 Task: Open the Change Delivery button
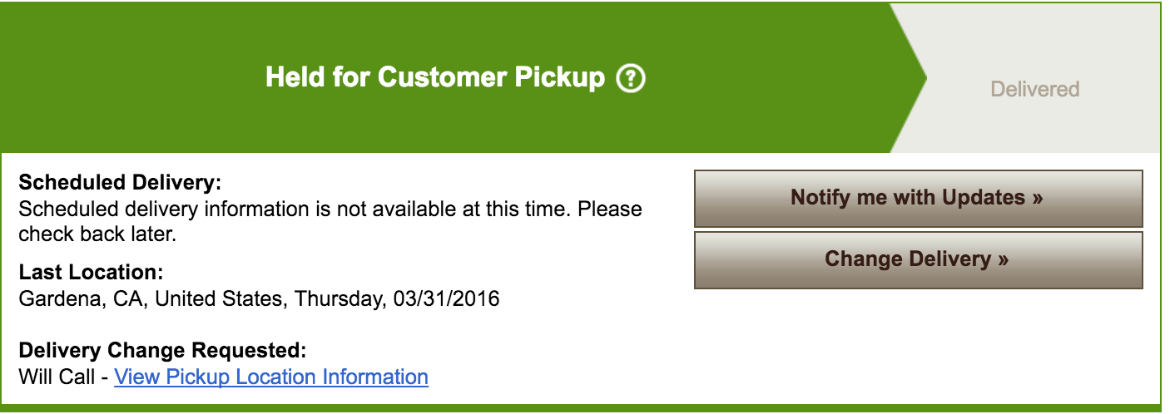918,259
